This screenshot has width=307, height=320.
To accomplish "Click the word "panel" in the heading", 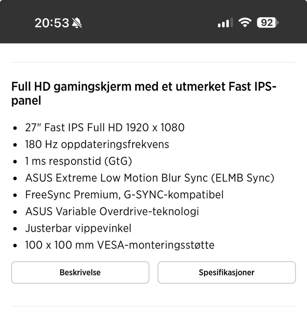I will pos(26,101).
